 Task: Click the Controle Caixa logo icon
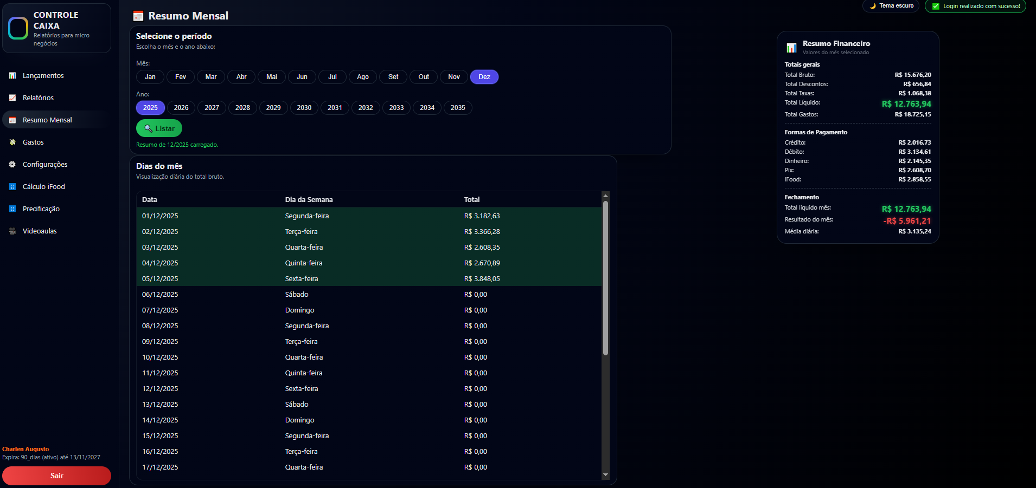point(18,28)
